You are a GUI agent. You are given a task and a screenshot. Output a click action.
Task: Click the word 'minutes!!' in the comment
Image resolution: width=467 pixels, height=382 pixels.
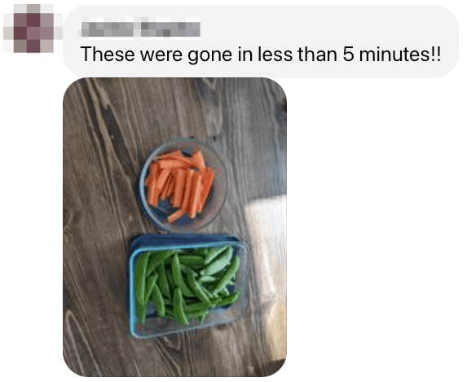click(x=400, y=55)
